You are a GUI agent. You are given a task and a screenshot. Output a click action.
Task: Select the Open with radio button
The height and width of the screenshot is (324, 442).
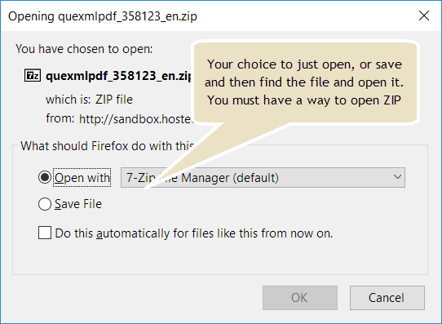pos(45,177)
